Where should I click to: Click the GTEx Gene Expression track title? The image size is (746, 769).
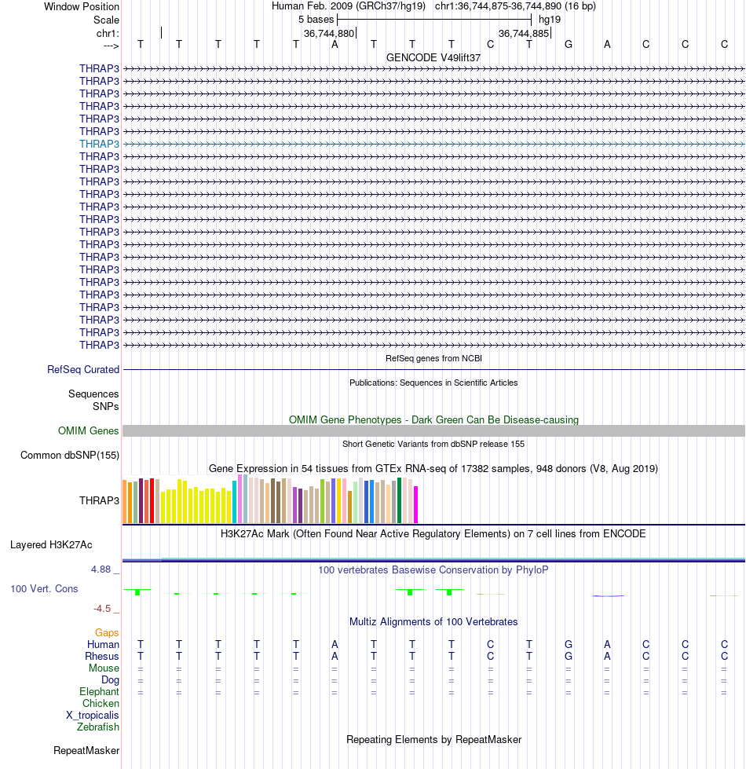click(433, 468)
